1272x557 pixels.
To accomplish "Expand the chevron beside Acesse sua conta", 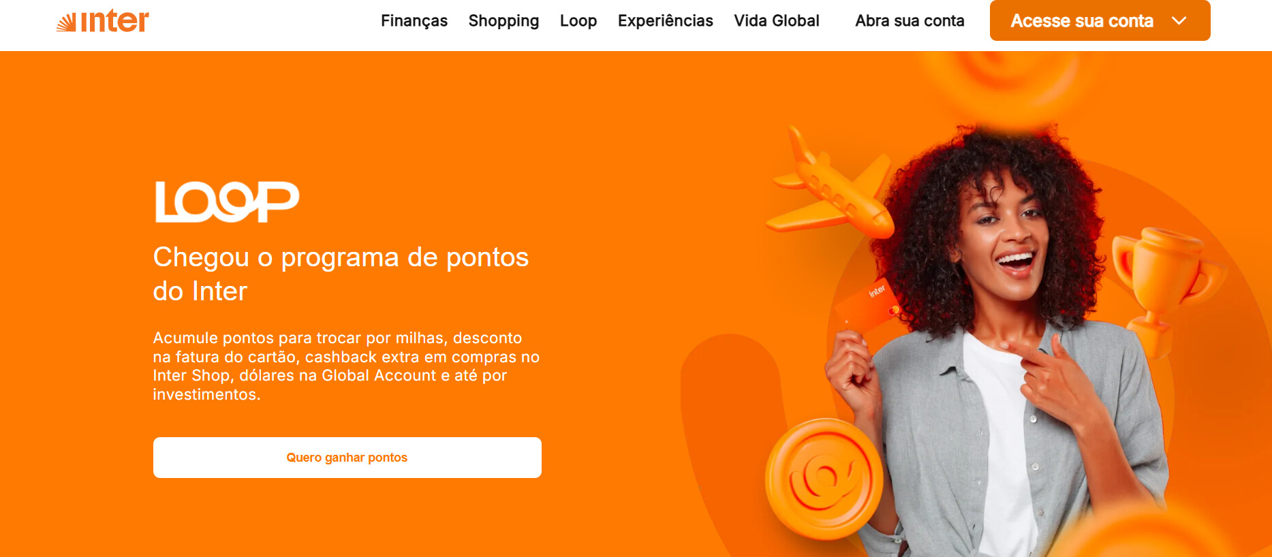I will tap(1179, 21).
